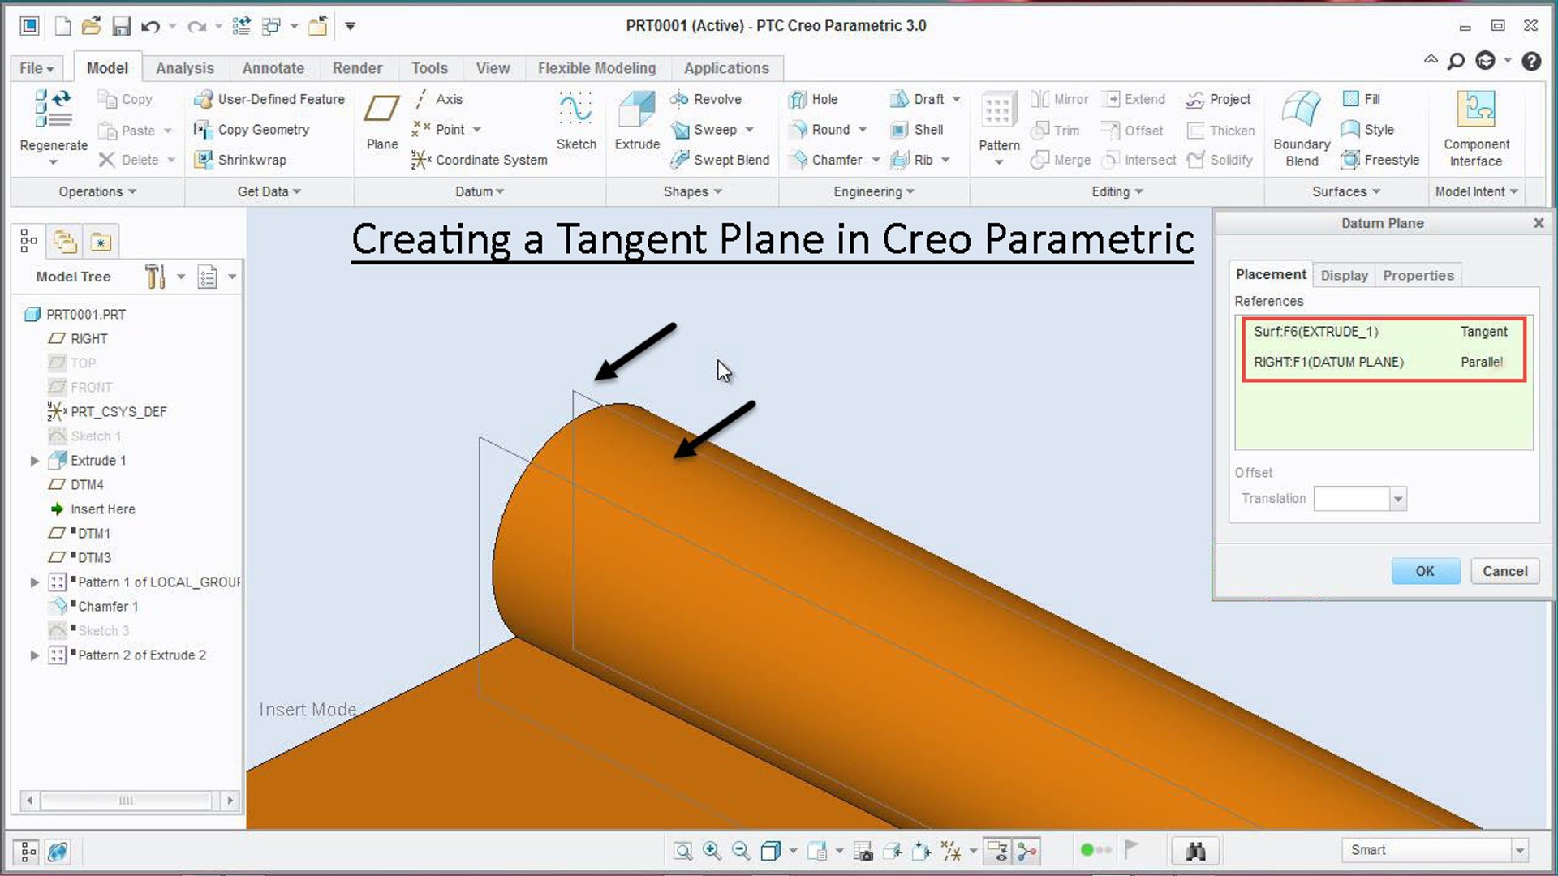The image size is (1558, 876).
Task: Click the Revolve tool
Action: (706, 99)
